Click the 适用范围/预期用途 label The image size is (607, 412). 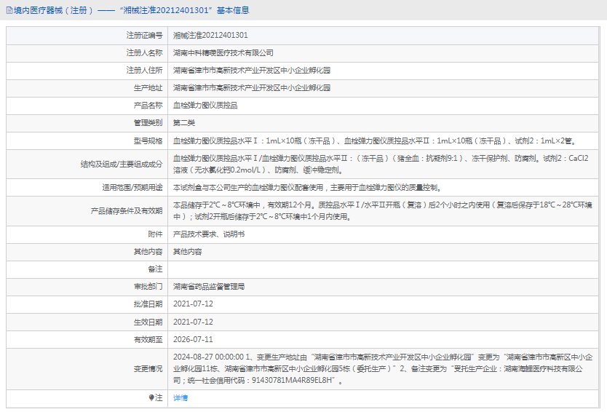[x=132, y=188]
